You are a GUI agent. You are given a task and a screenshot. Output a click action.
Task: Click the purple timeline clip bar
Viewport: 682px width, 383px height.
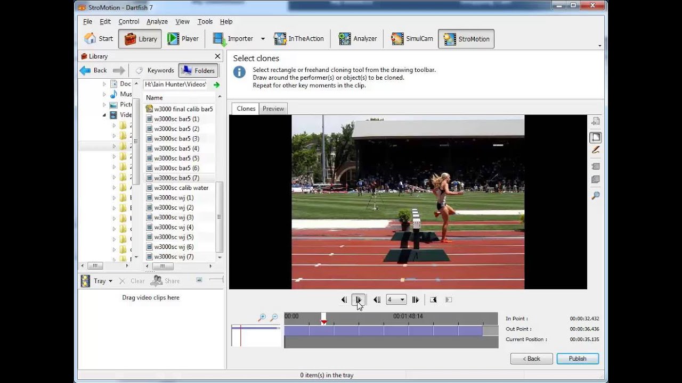click(x=383, y=331)
